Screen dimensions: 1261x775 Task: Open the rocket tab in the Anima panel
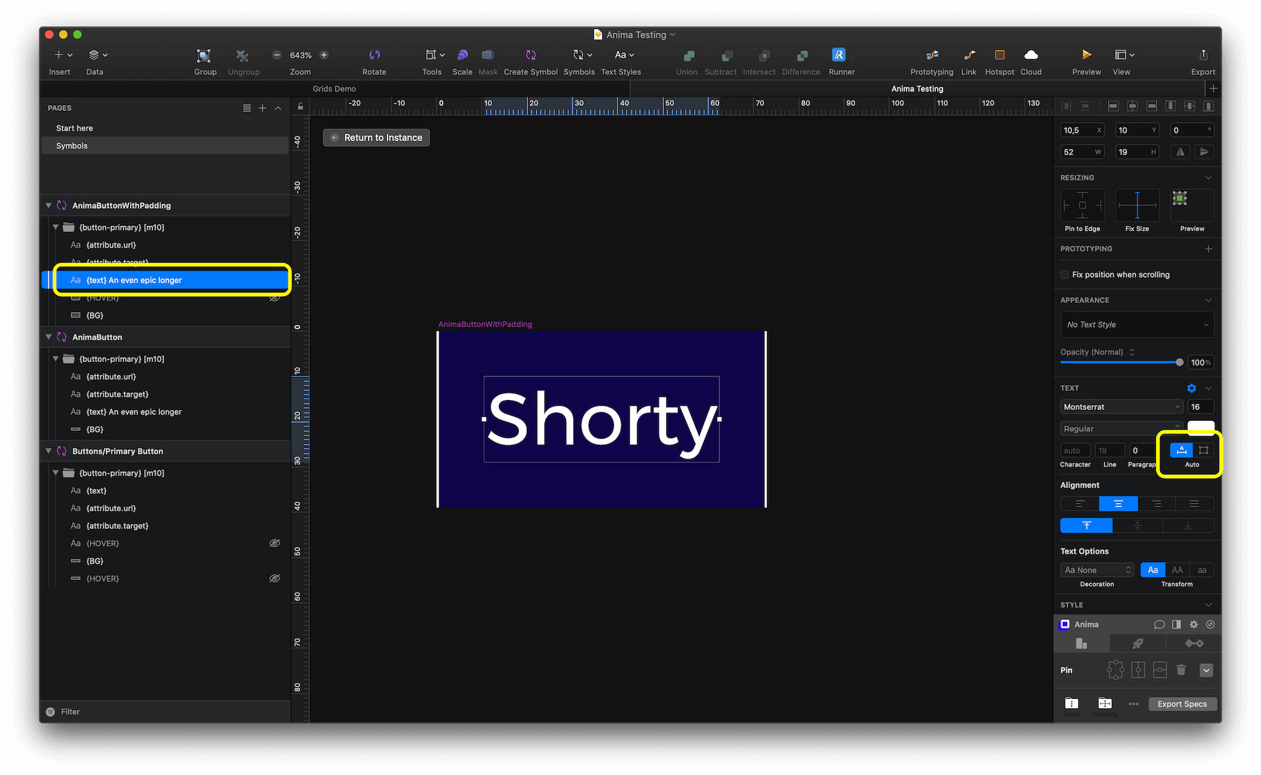pos(1138,643)
